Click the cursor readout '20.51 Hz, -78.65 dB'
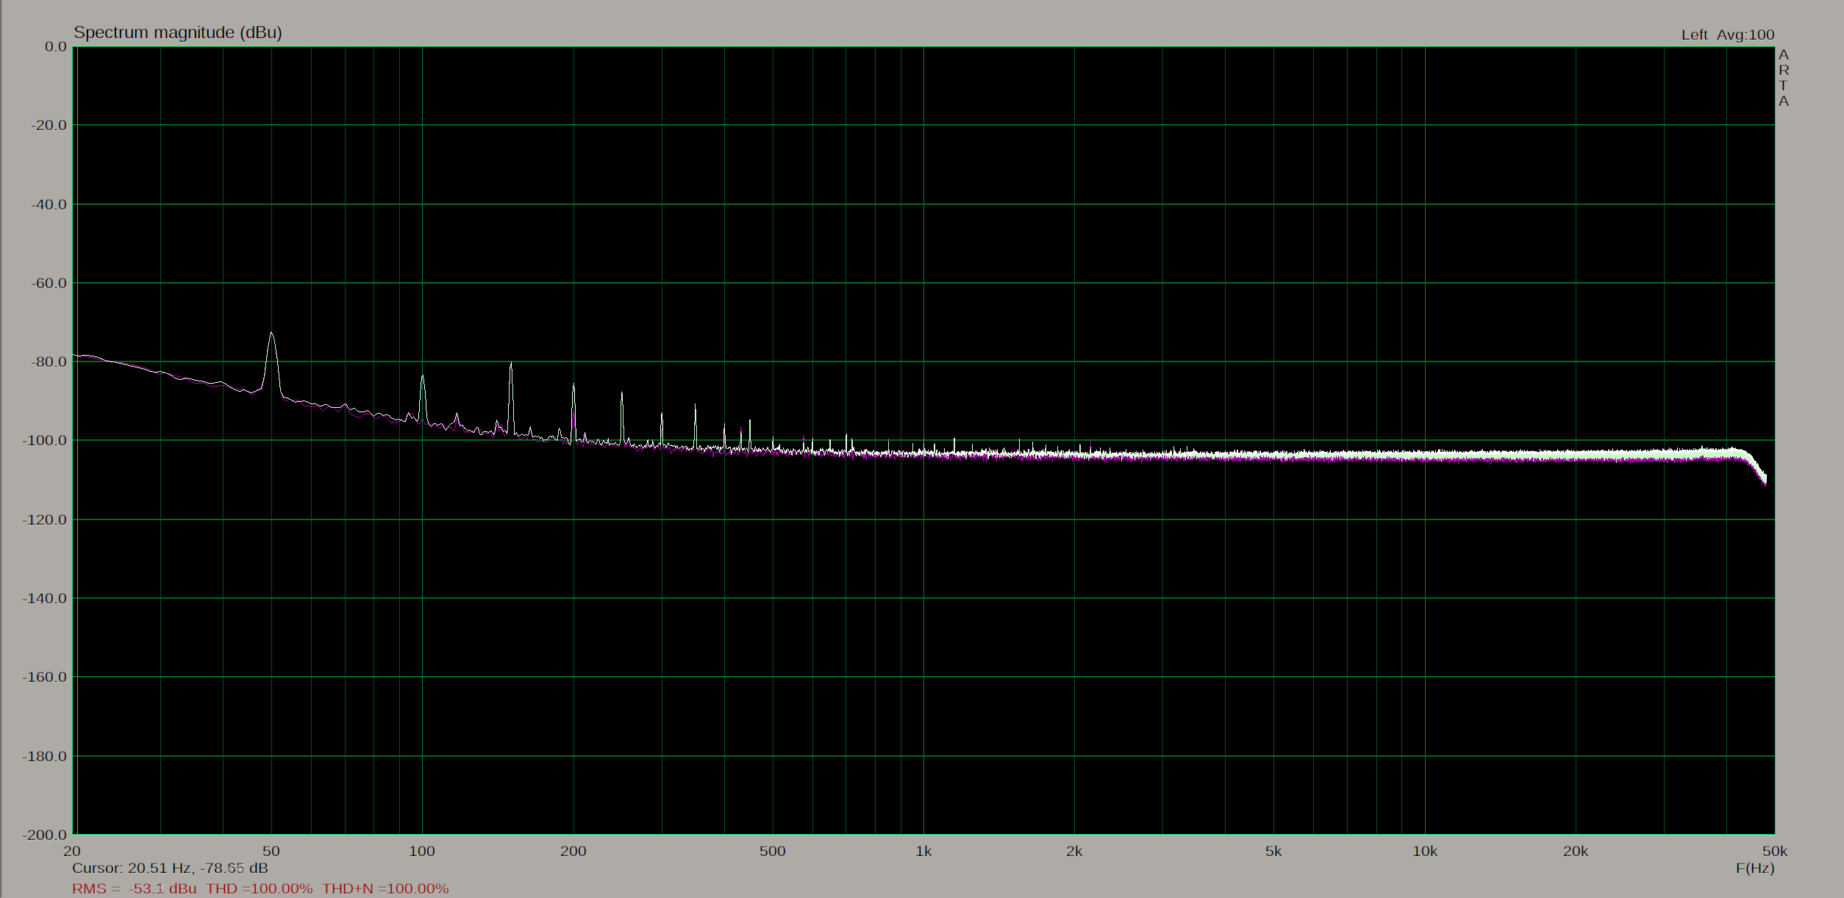Screen dimensions: 1844x898 (198, 868)
